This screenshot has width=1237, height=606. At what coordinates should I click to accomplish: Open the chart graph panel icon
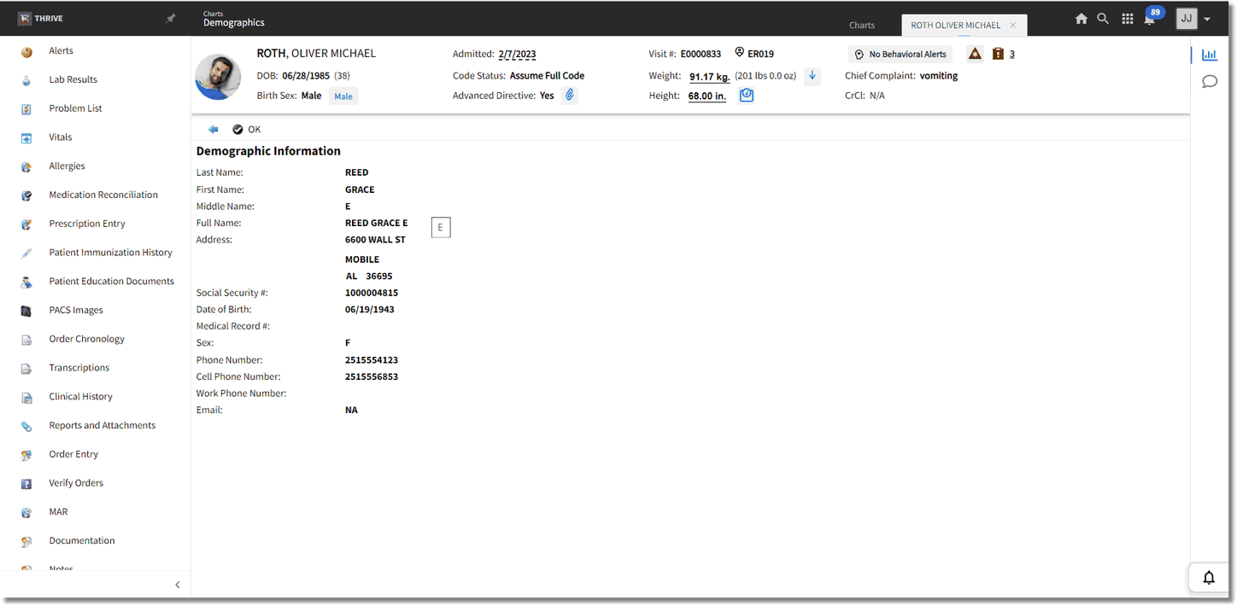coord(1210,55)
